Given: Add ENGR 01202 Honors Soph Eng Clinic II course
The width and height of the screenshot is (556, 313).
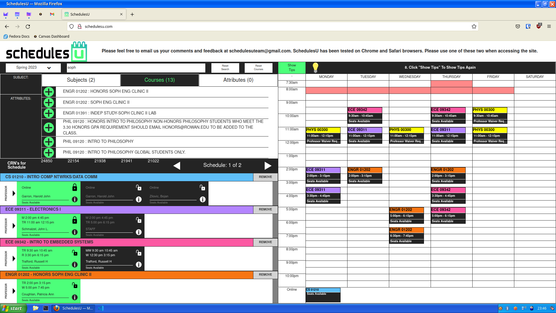Looking at the screenshot, I should point(49,92).
